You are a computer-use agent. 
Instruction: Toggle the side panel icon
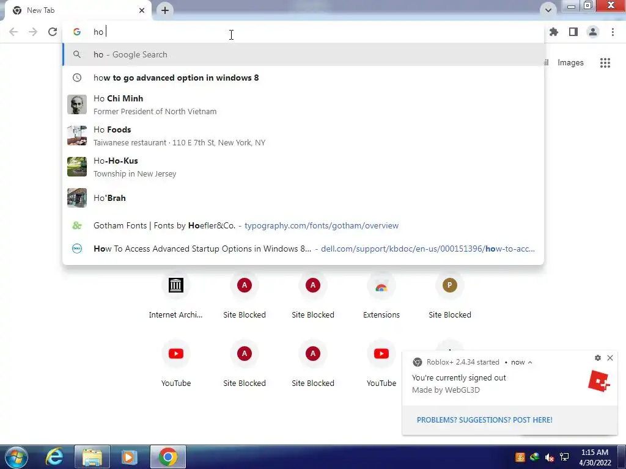coord(573,32)
